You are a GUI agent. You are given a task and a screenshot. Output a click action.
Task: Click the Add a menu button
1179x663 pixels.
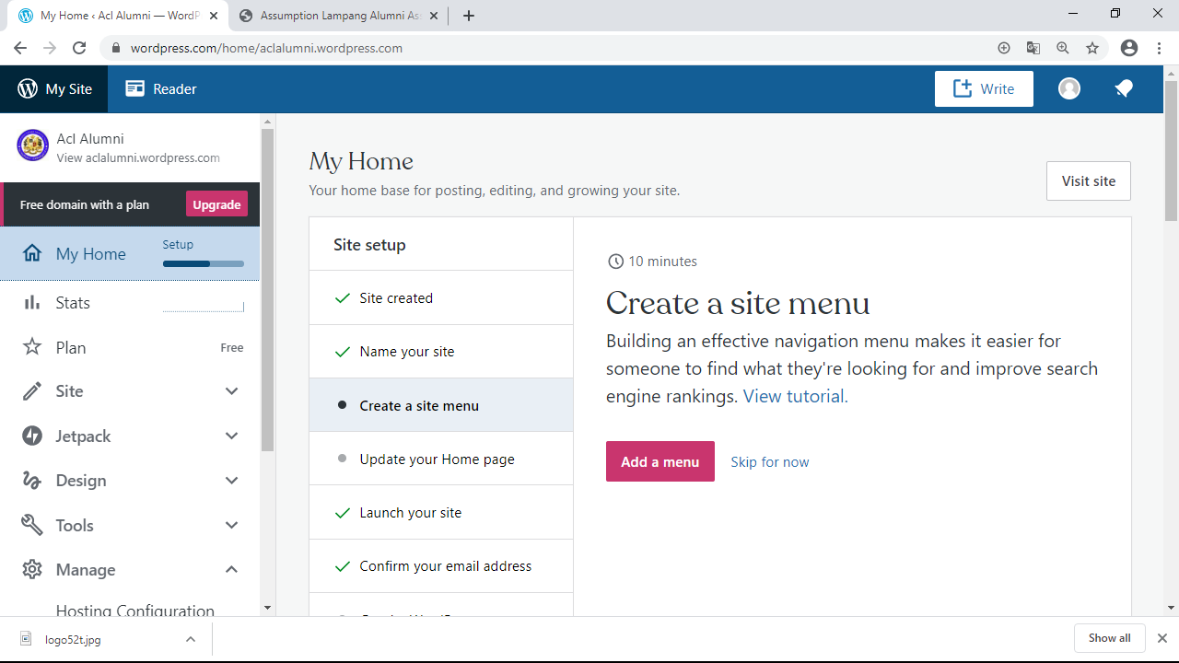click(660, 461)
